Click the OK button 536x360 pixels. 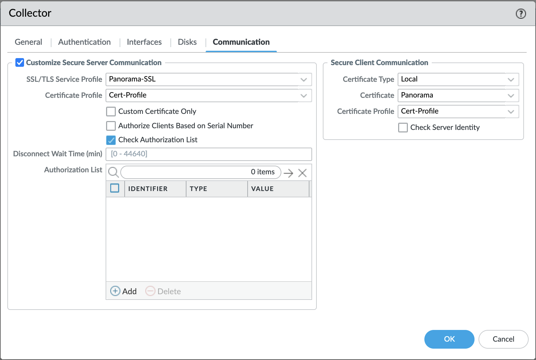[x=449, y=339]
